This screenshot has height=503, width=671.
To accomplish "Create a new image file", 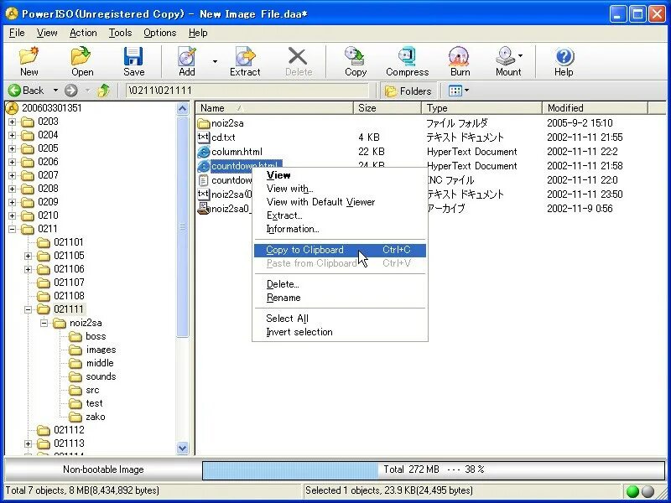I will tap(28, 60).
